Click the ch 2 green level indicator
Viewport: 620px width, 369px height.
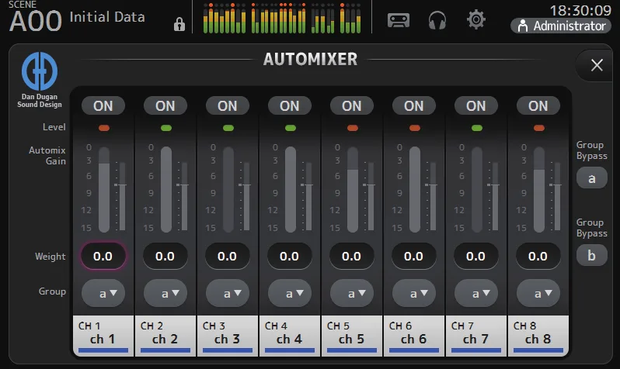click(166, 128)
